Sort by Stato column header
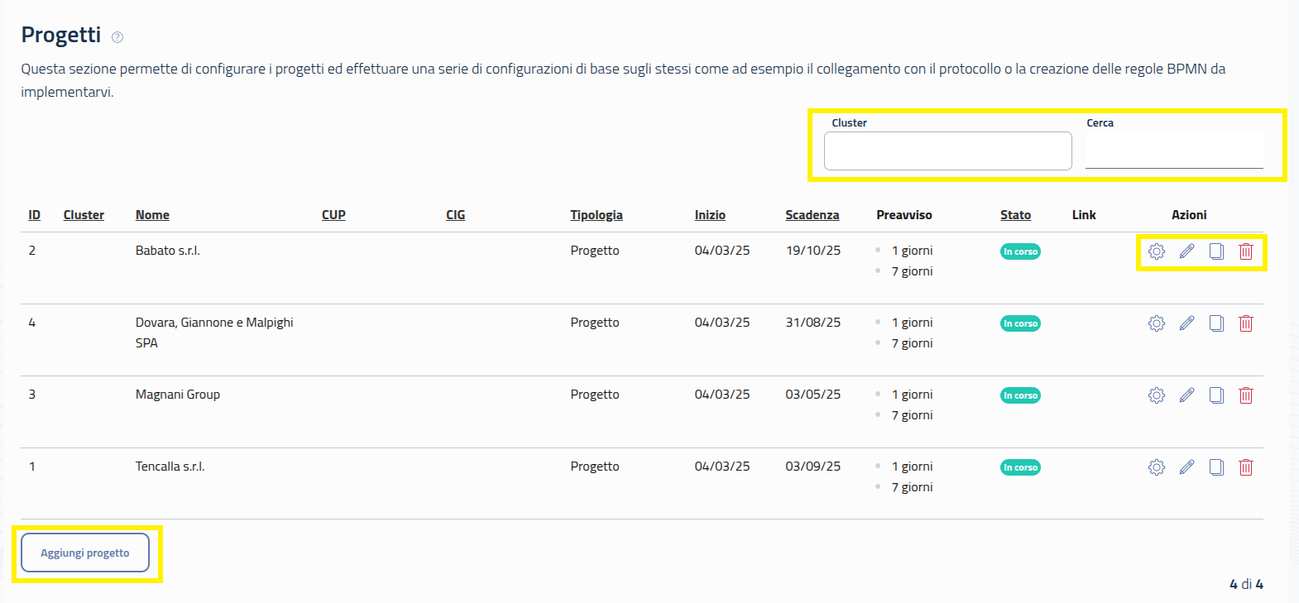 pyautogui.click(x=1015, y=215)
